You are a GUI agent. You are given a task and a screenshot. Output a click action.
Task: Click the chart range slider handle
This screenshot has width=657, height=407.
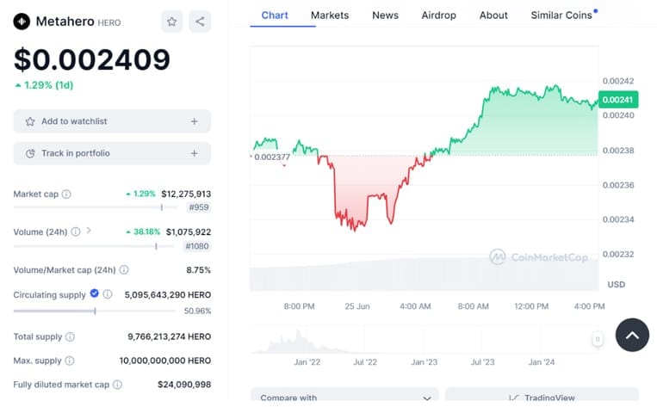(598, 340)
